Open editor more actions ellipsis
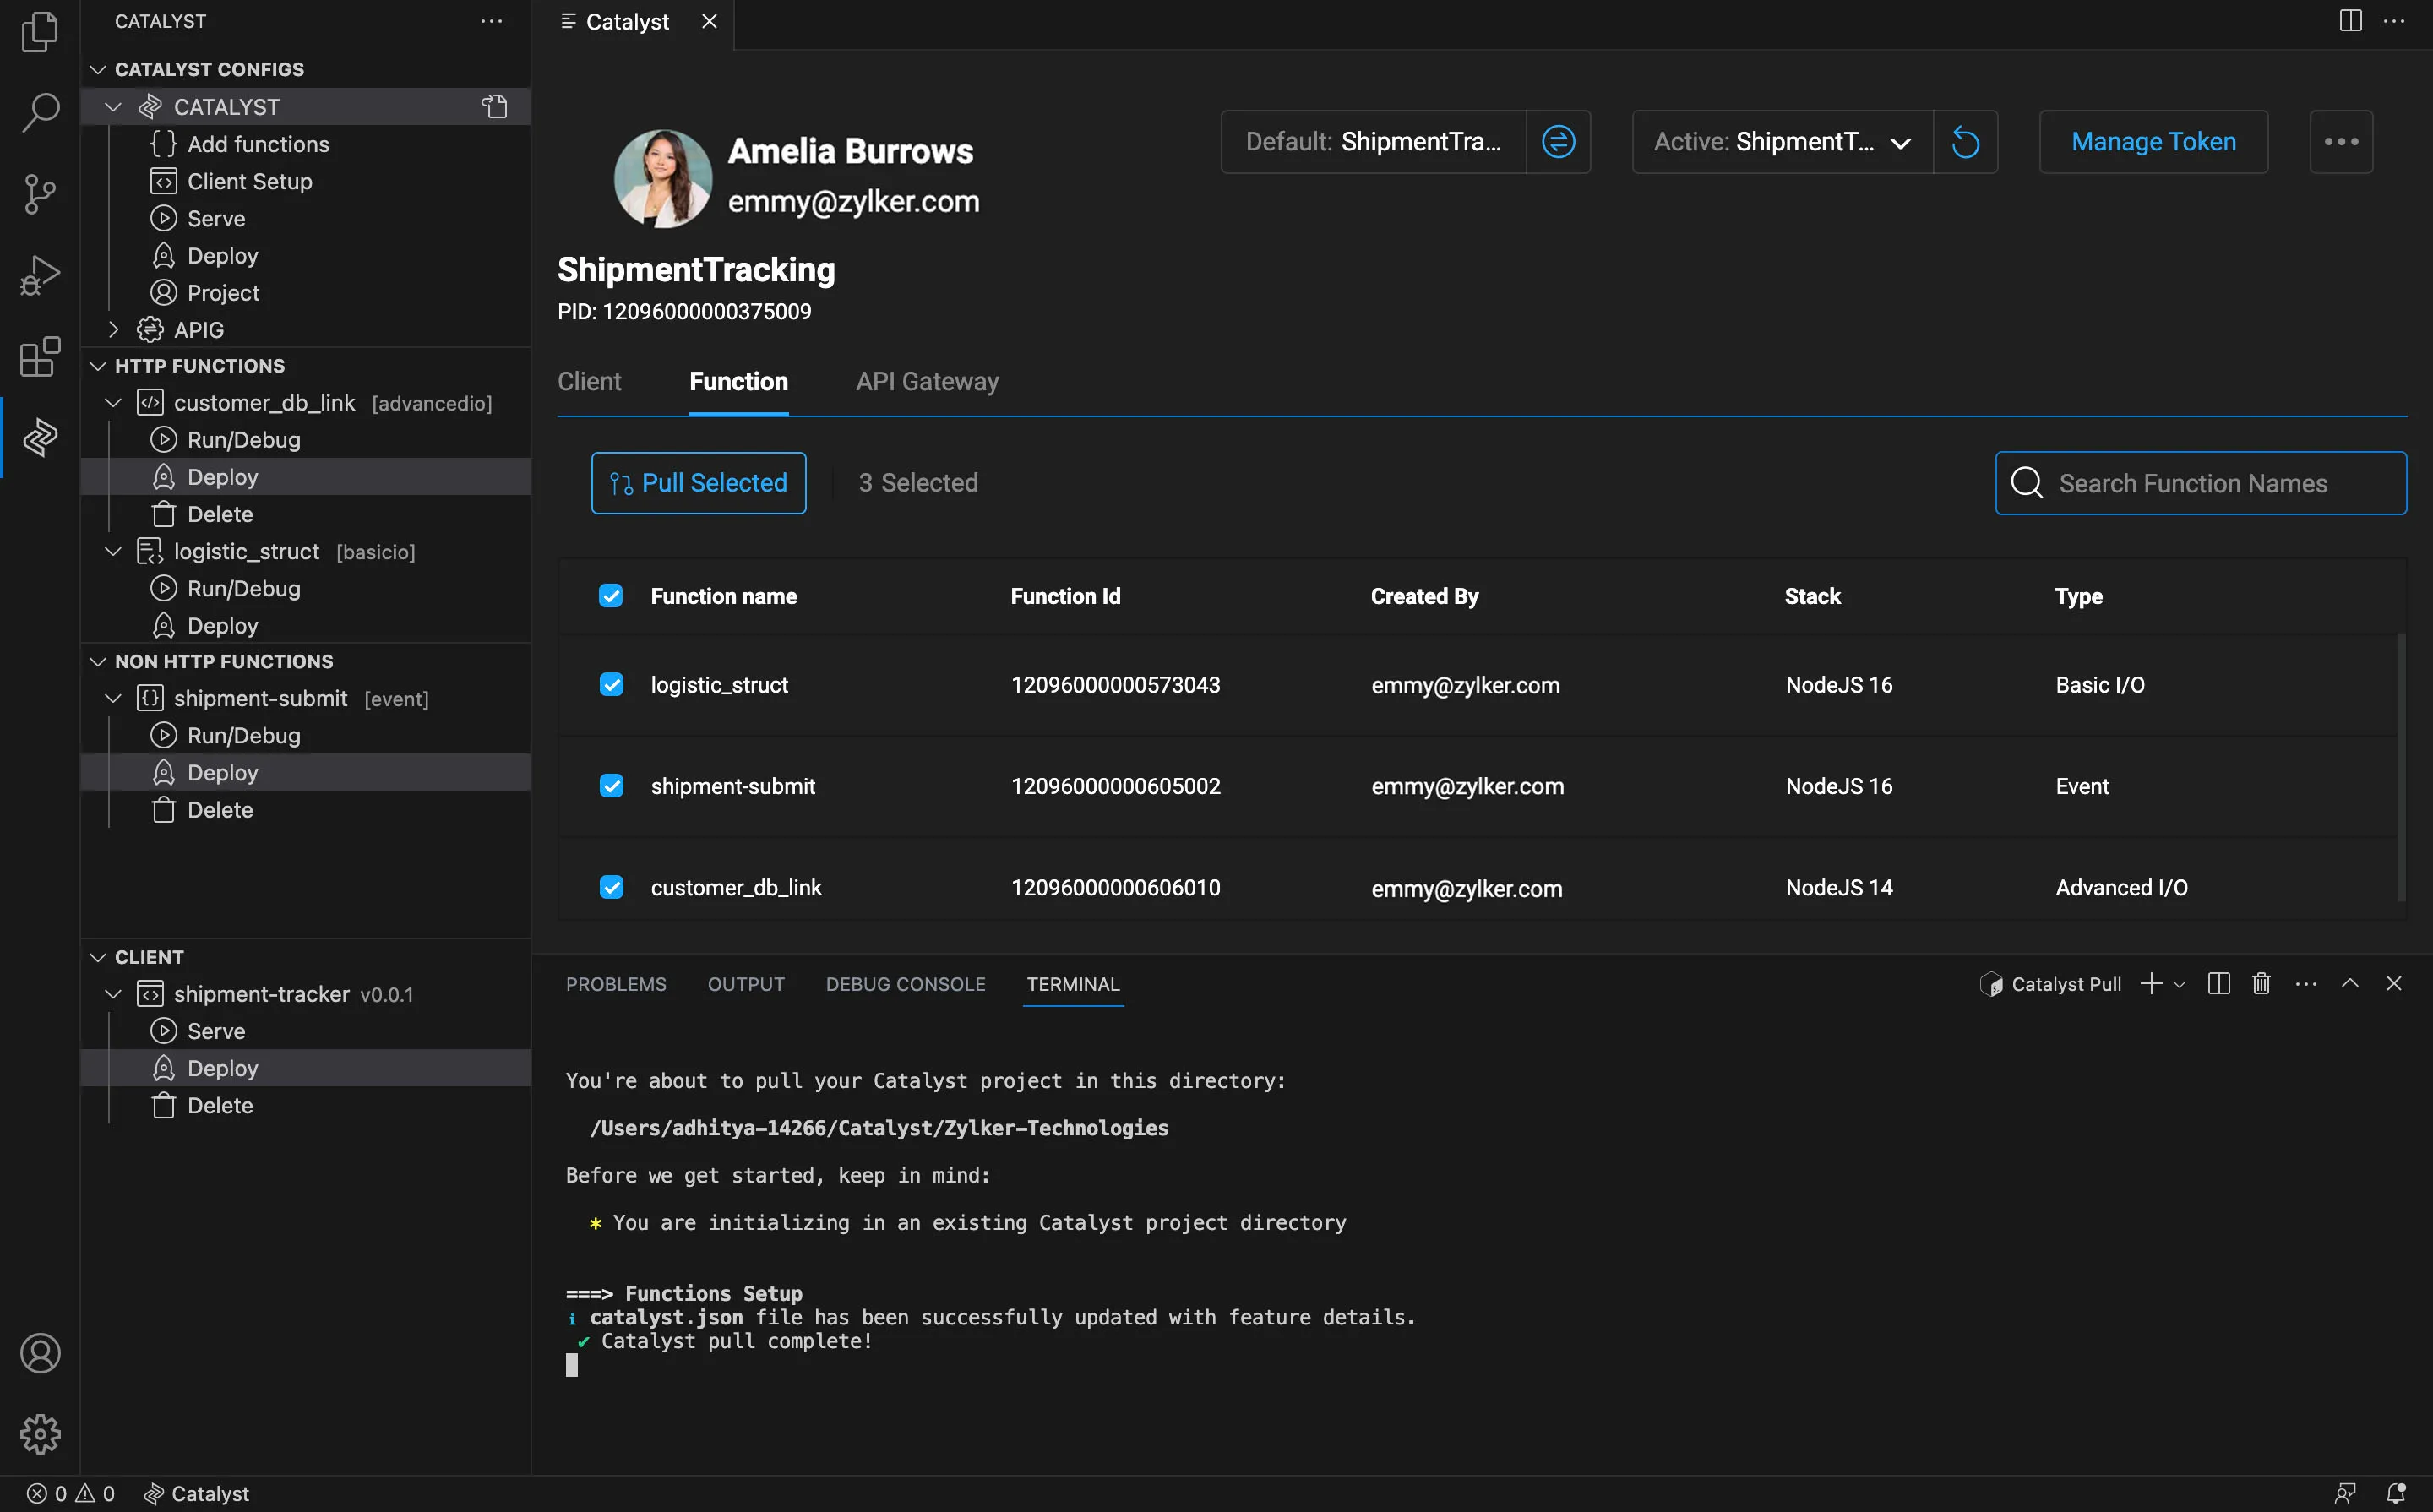The height and width of the screenshot is (1512, 2433). [2394, 21]
